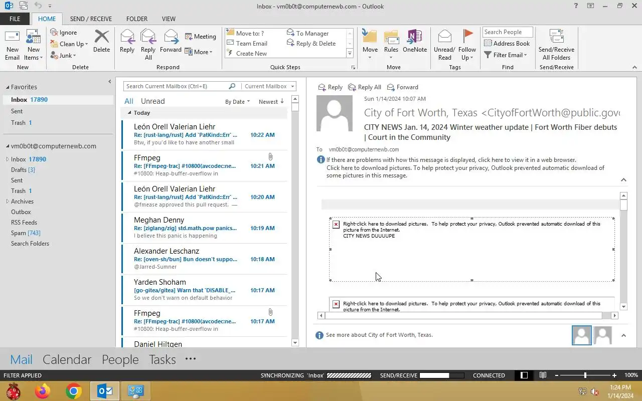Viewport: 642px width, 401px height.
Task: Open the Rules button
Action: (x=391, y=45)
